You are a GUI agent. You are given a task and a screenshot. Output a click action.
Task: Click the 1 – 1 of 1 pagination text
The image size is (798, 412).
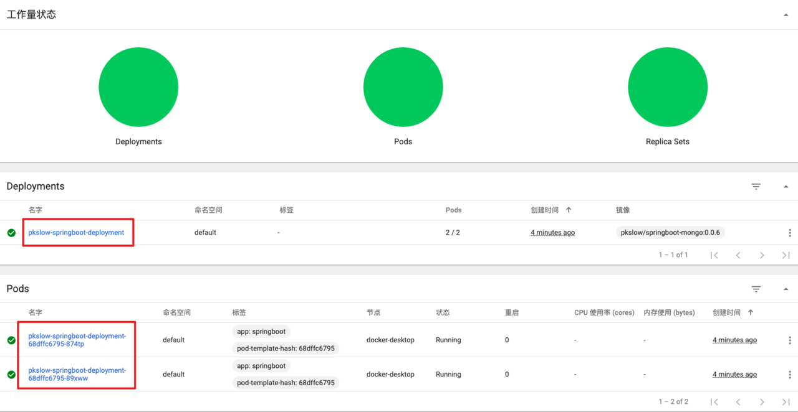[673, 255]
